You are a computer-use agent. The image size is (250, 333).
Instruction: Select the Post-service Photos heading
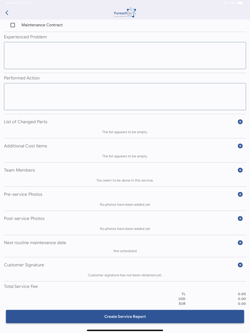tap(24, 219)
